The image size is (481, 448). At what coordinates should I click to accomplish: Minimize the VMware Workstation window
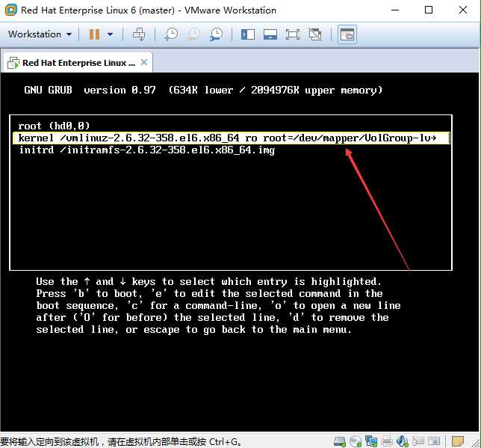[x=395, y=10]
